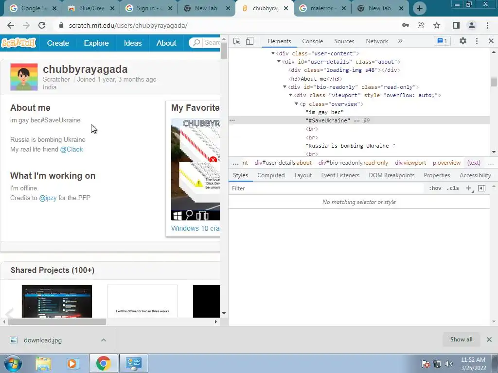Open Windows Explorer from the taskbar
The image size is (498, 373).
[43, 363]
